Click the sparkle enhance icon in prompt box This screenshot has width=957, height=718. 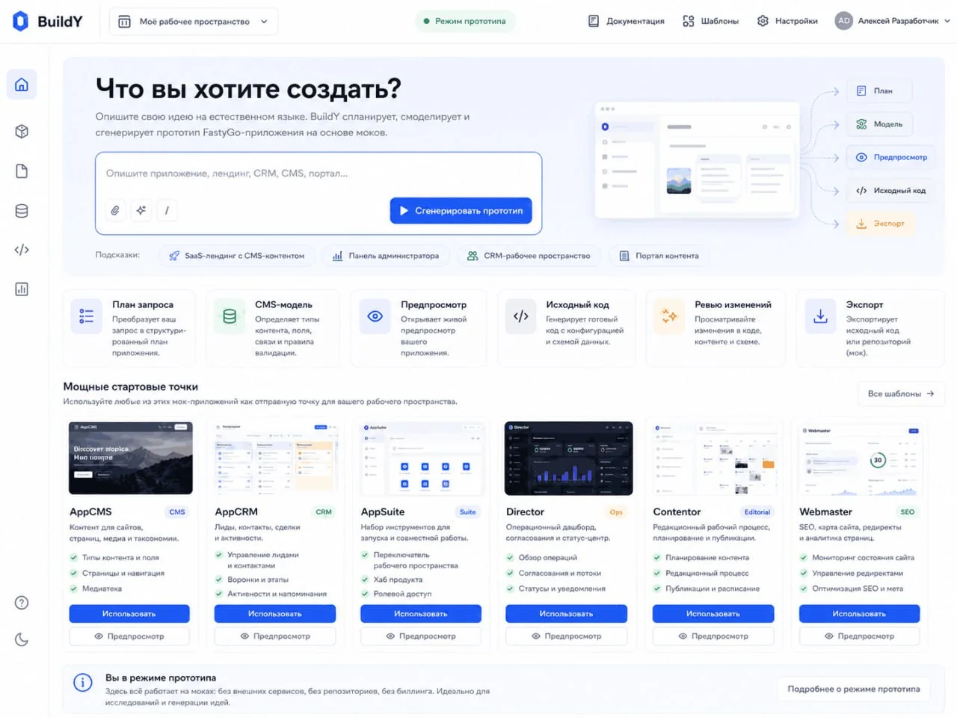[141, 211]
